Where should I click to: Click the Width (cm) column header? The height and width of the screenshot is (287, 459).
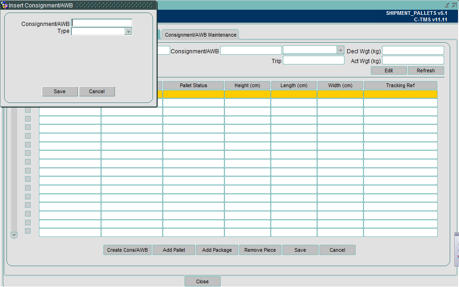pos(340,85)
